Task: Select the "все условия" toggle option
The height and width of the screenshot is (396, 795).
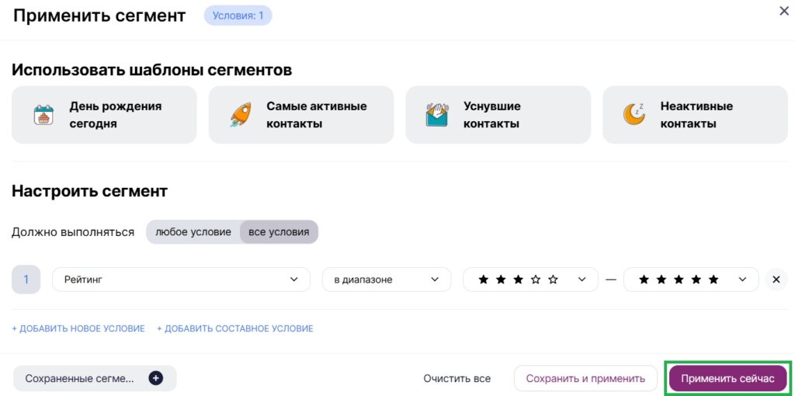Action: point(279,232)
